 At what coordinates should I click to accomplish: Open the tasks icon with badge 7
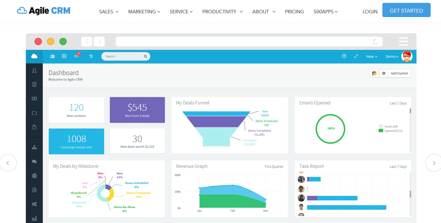[x=77, y=56]
